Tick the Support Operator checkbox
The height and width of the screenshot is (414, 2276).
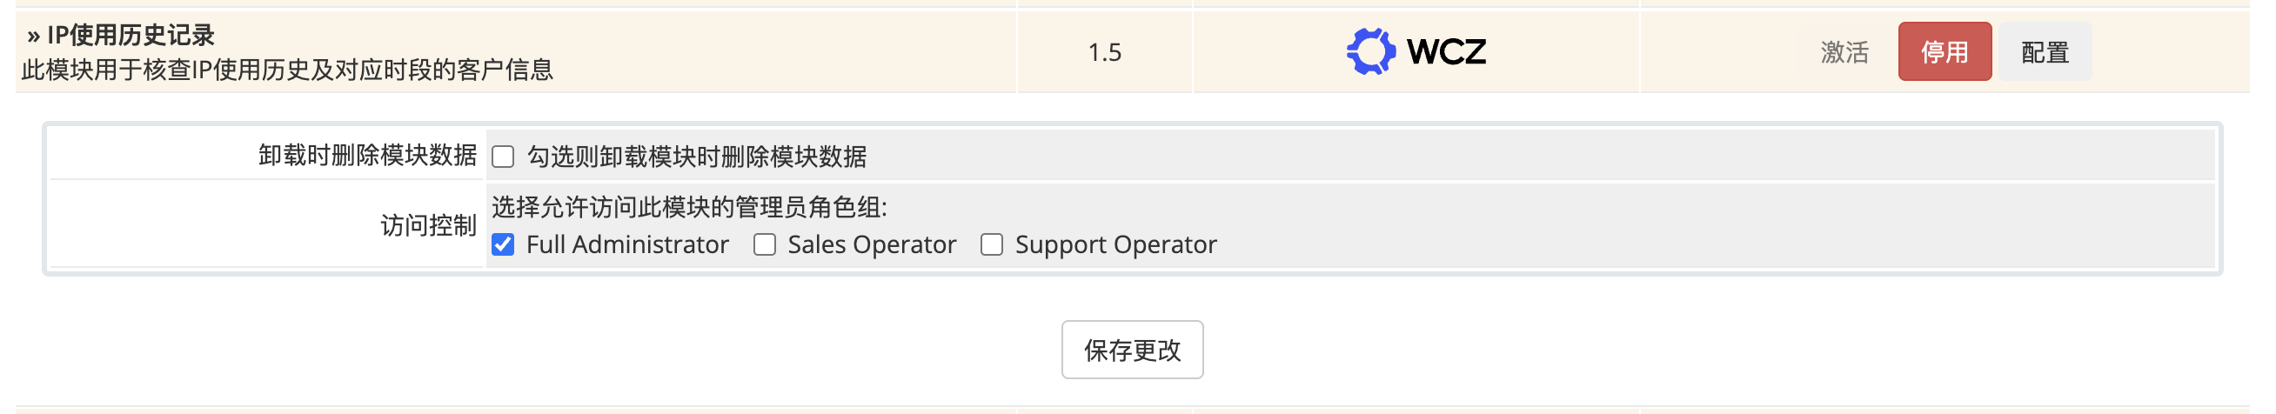[x=991, y=244]
